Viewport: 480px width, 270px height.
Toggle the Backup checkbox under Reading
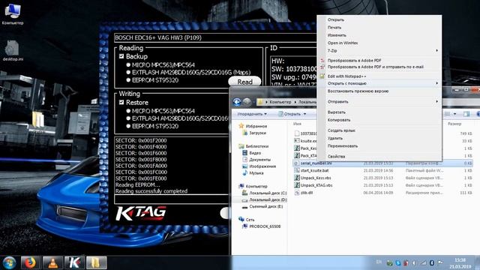pos(121,56)
